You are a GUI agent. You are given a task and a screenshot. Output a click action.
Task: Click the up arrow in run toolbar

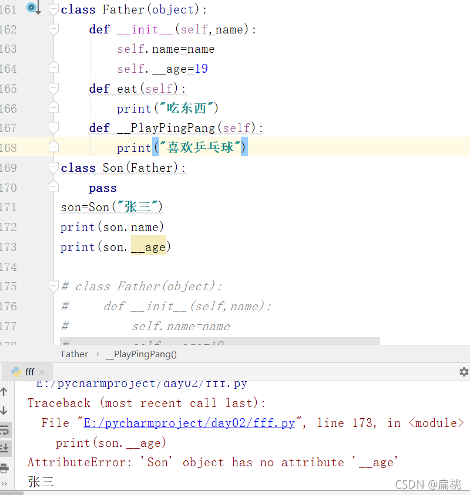point(4,392)
